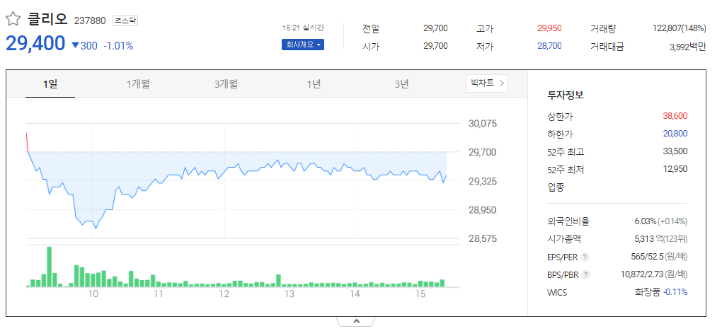The height and width of the screenshot is (331, 722).
Task: Click the chevron arrow on 빅차트 button
Action: click(502, 83)
